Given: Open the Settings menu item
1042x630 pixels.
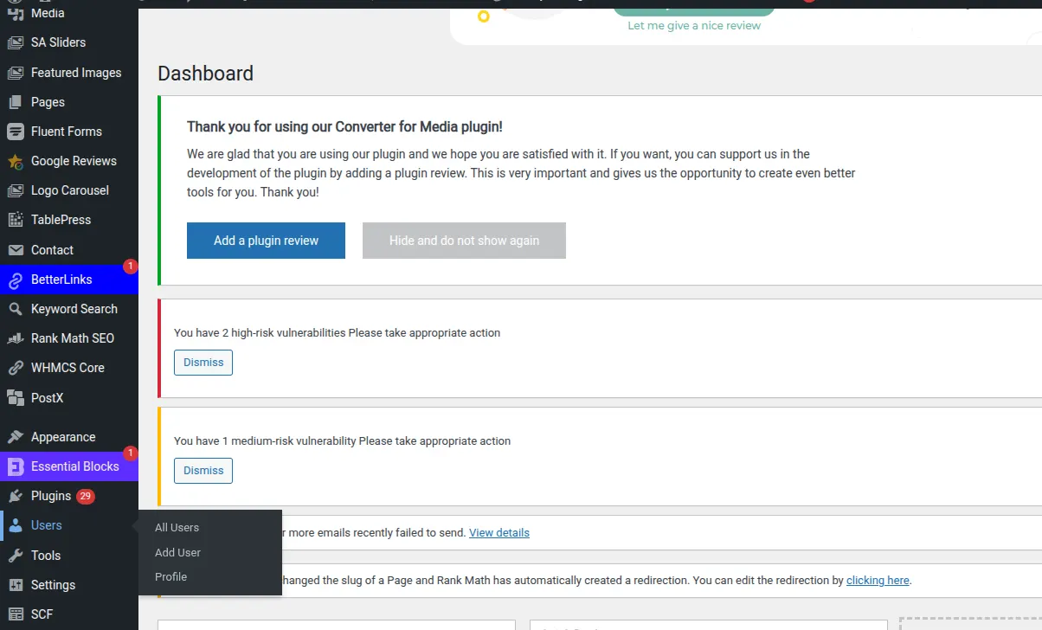Looking at the screenshot, I should point(69,585).
